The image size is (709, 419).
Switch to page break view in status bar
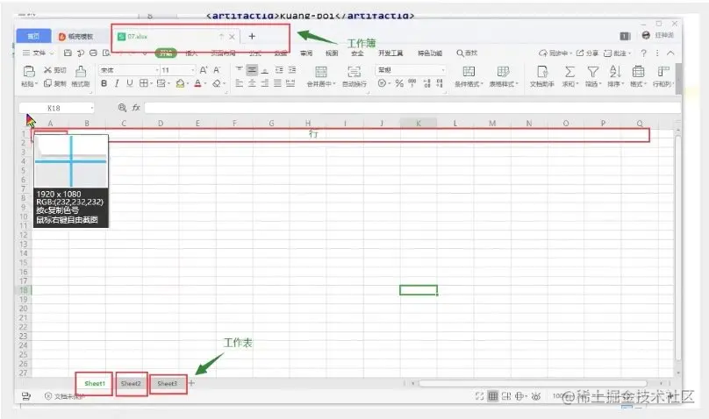pos(506,396)
